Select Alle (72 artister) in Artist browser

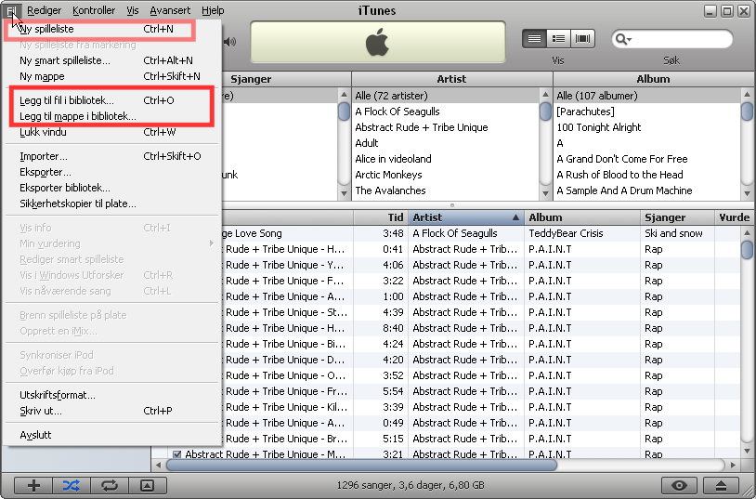tap(446, 96)
